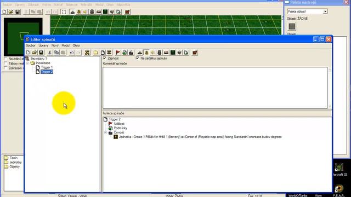Open Trigger Editor icon in main window toolbar
Screen dimensions: 351x197
[79, 12]
